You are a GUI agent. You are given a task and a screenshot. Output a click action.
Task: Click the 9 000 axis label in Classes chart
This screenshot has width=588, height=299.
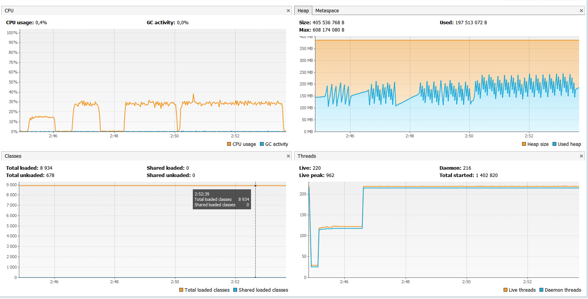[x=12, y=185]
